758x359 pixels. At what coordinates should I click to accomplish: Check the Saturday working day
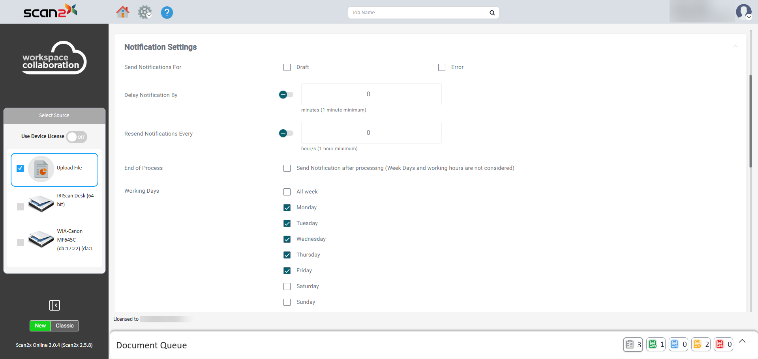(x=287, y=286)
